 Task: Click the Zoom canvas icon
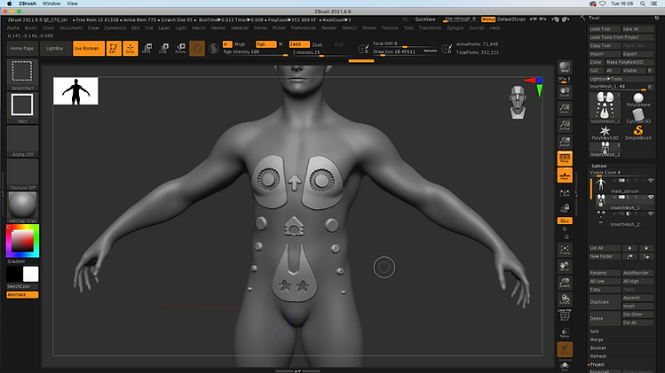tap(565, 109)
